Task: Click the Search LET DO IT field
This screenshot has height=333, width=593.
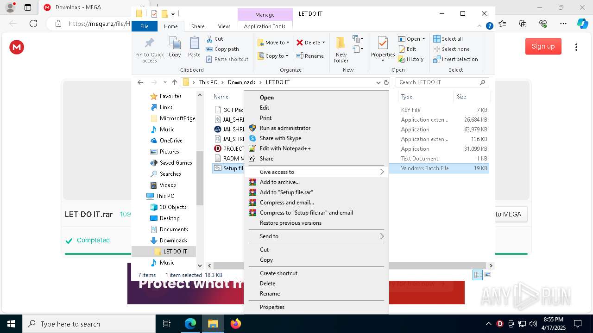Action: pos(442,82)
